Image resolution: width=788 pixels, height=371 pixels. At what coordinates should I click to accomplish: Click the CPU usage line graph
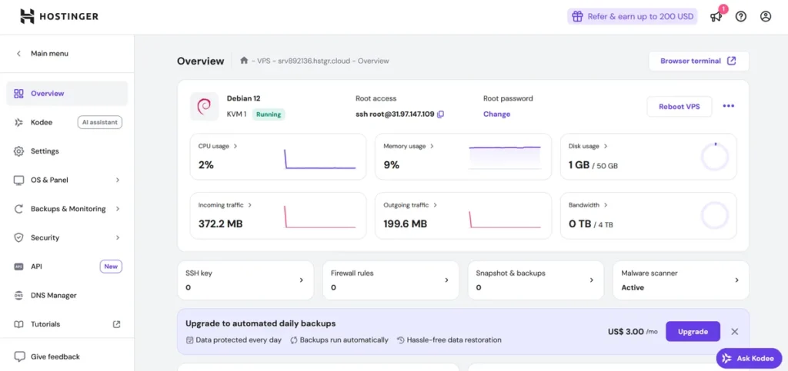[x=320, y=158]
